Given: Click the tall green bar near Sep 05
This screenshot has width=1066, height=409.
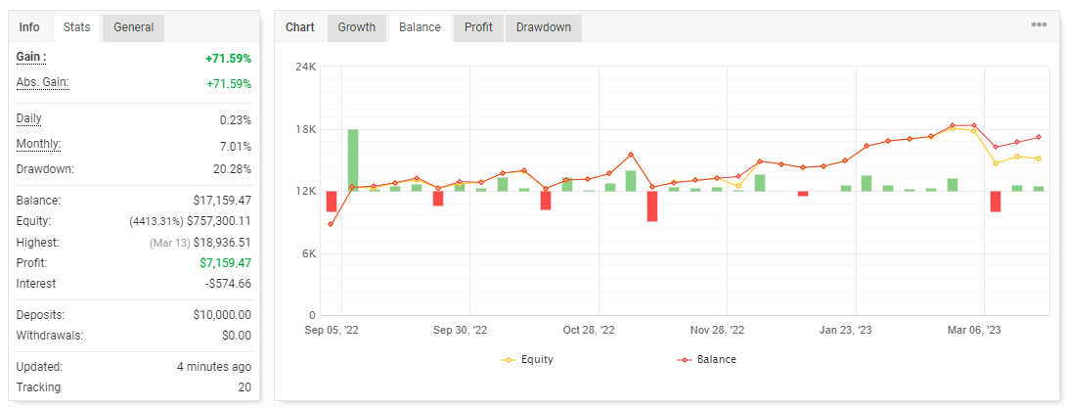Looking at the screenshot, I should [353, 159].
